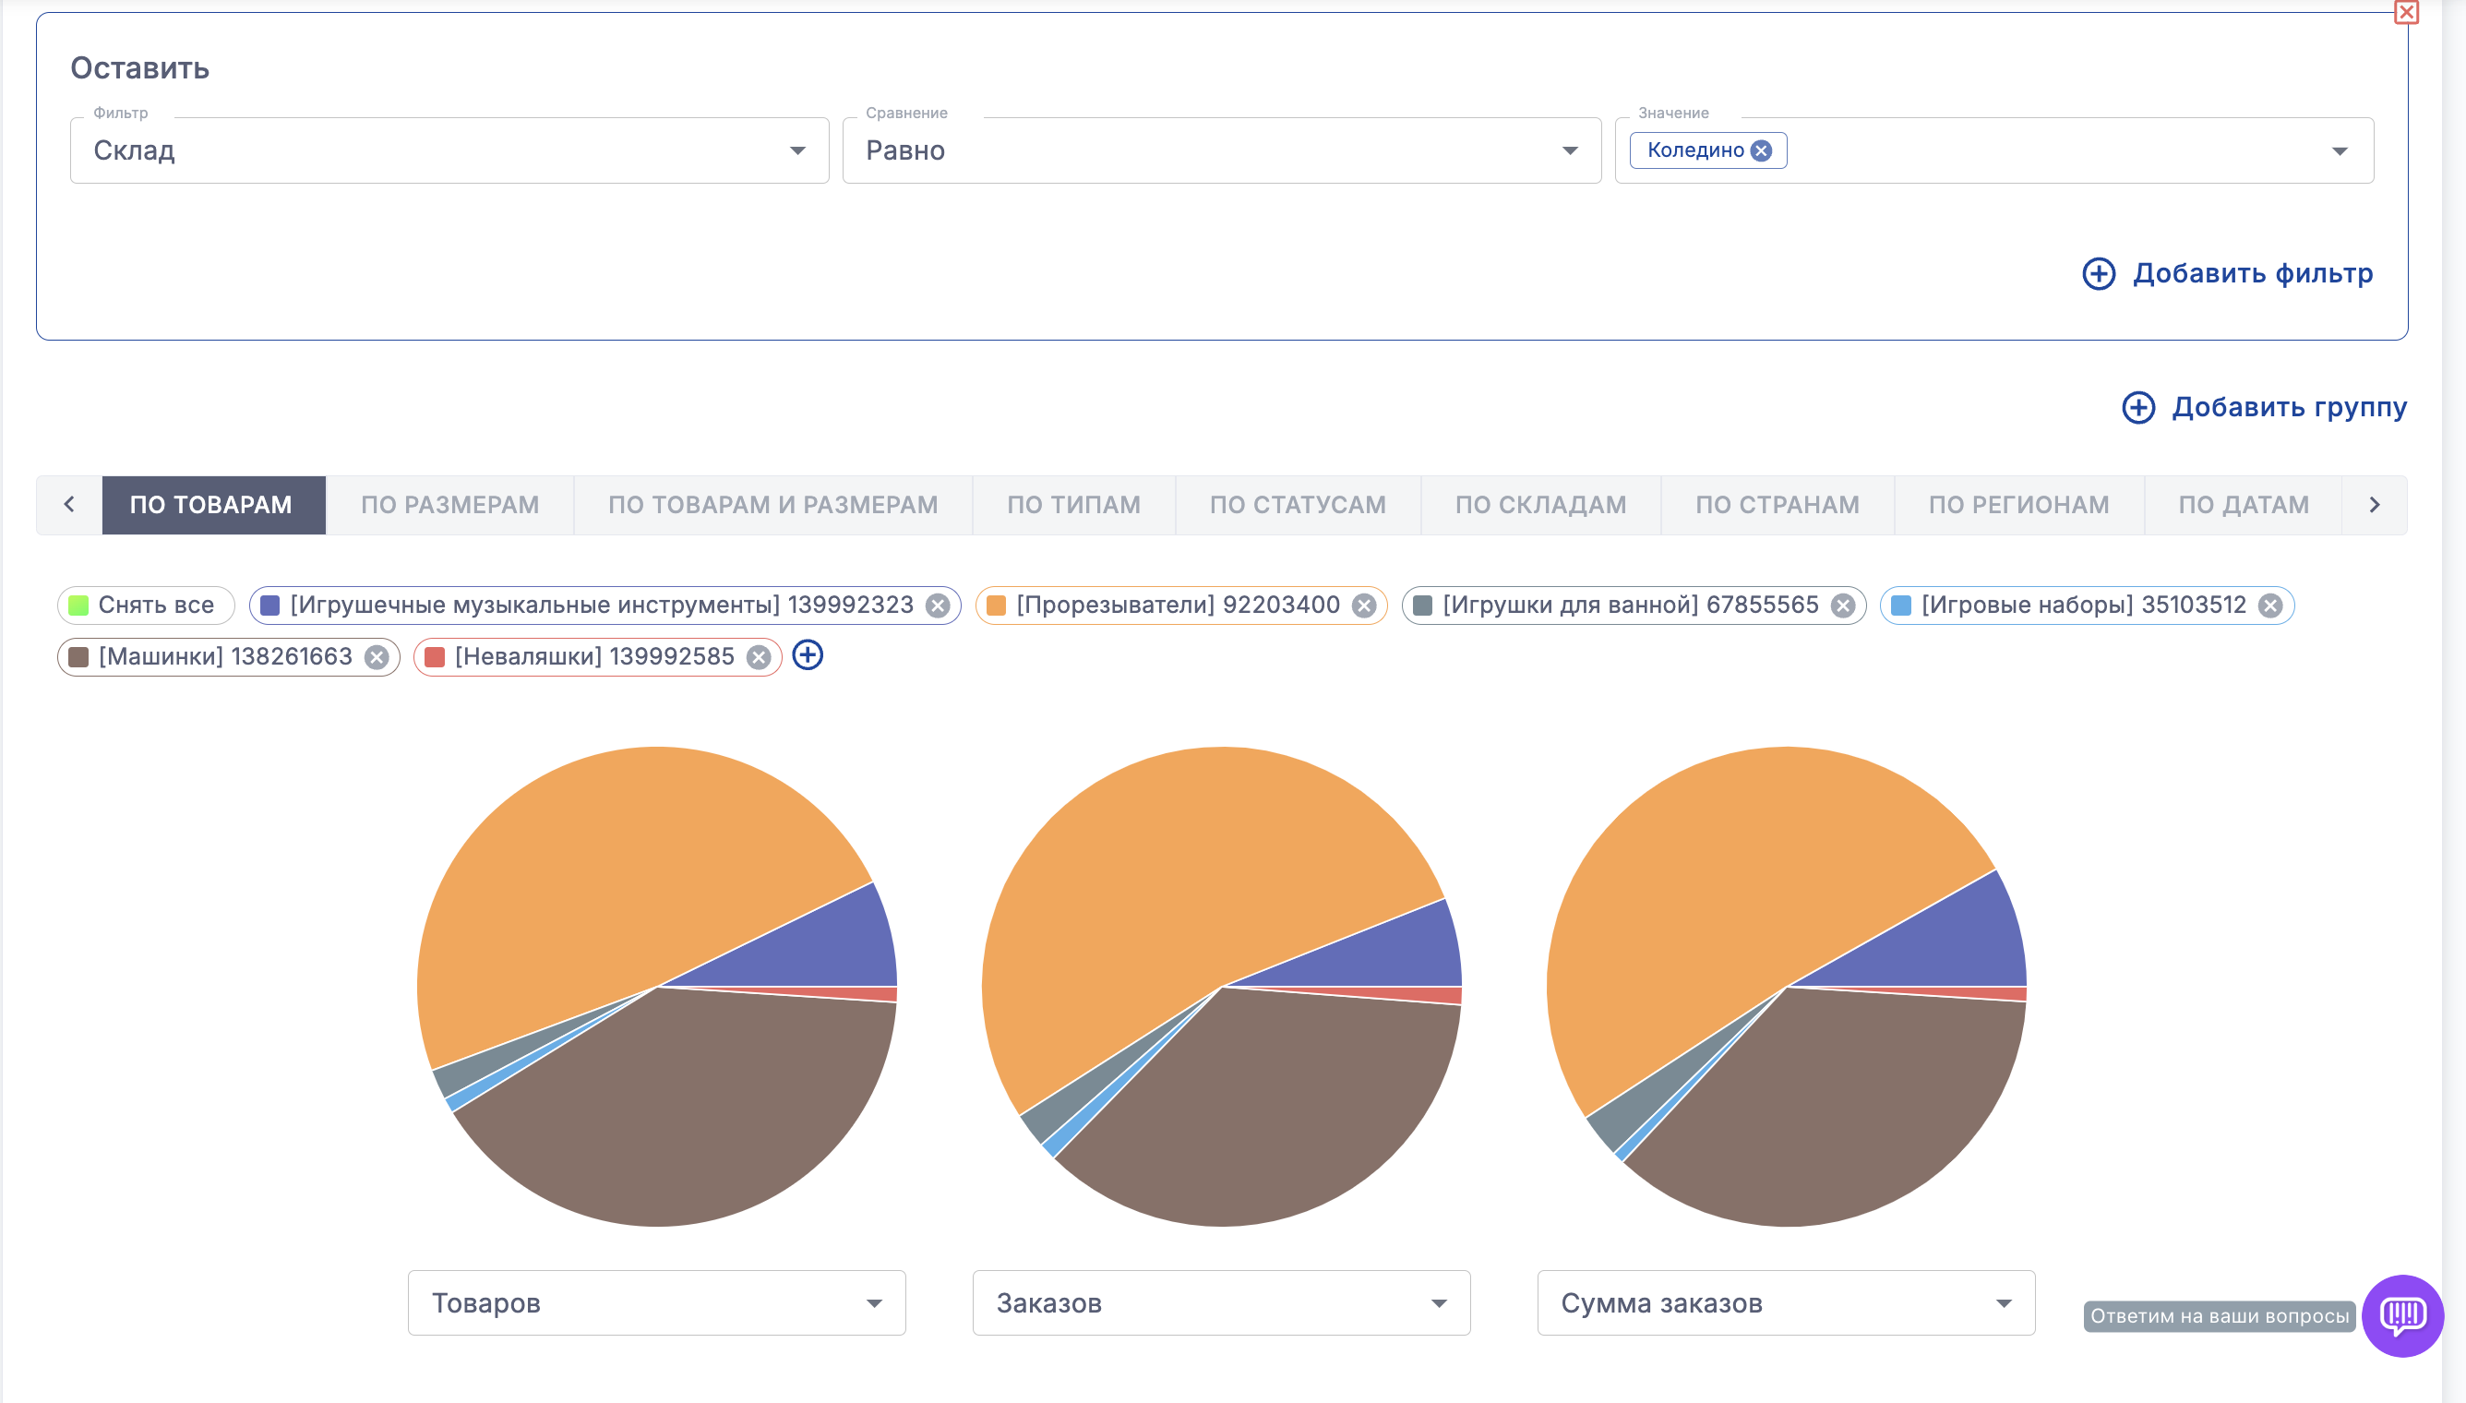Remove the Машинки 138261663 chip
This screenshot has width=2466, height=1403.
377,657
